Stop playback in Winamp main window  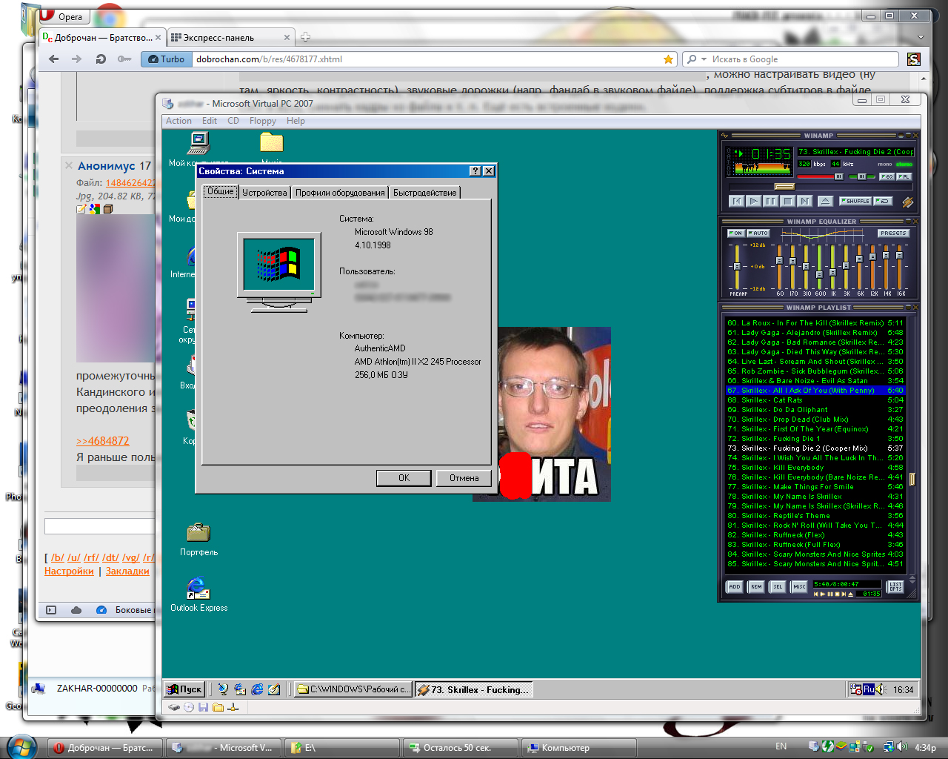[x=787, y=201]
